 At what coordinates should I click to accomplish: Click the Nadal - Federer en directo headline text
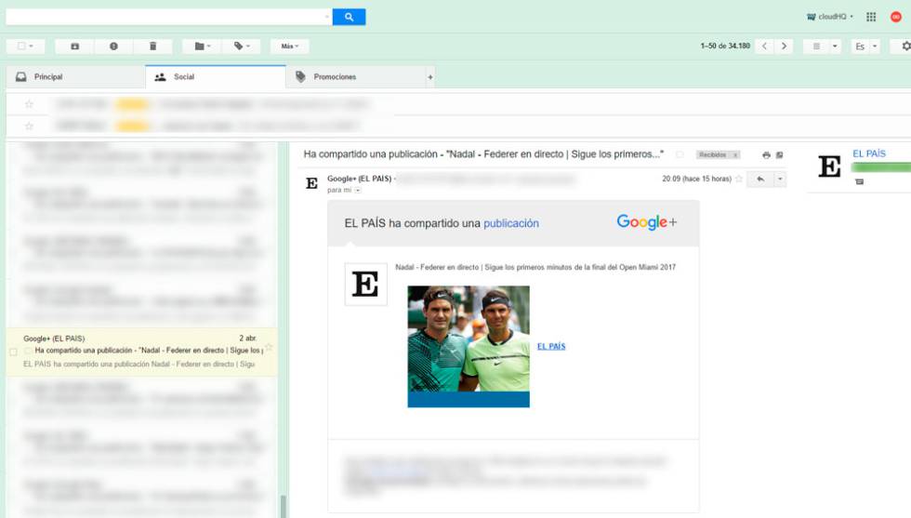[535, 268]
